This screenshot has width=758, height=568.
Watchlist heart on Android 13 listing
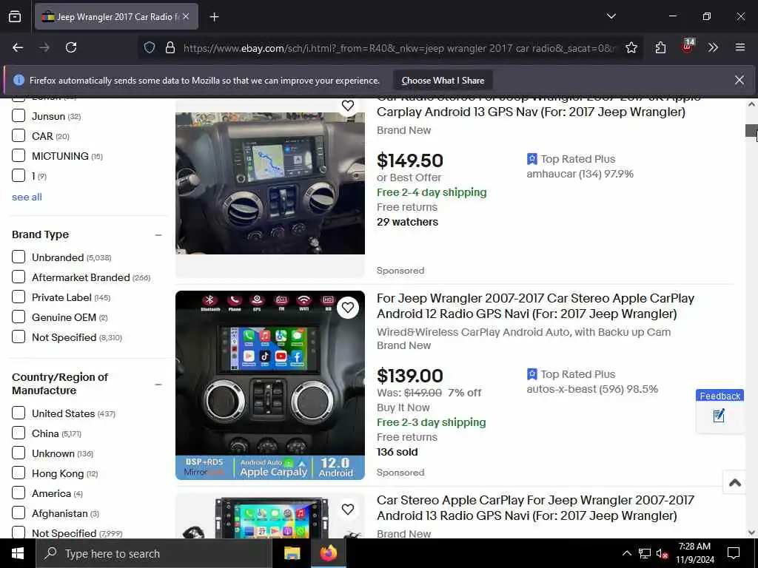[348, 509]
